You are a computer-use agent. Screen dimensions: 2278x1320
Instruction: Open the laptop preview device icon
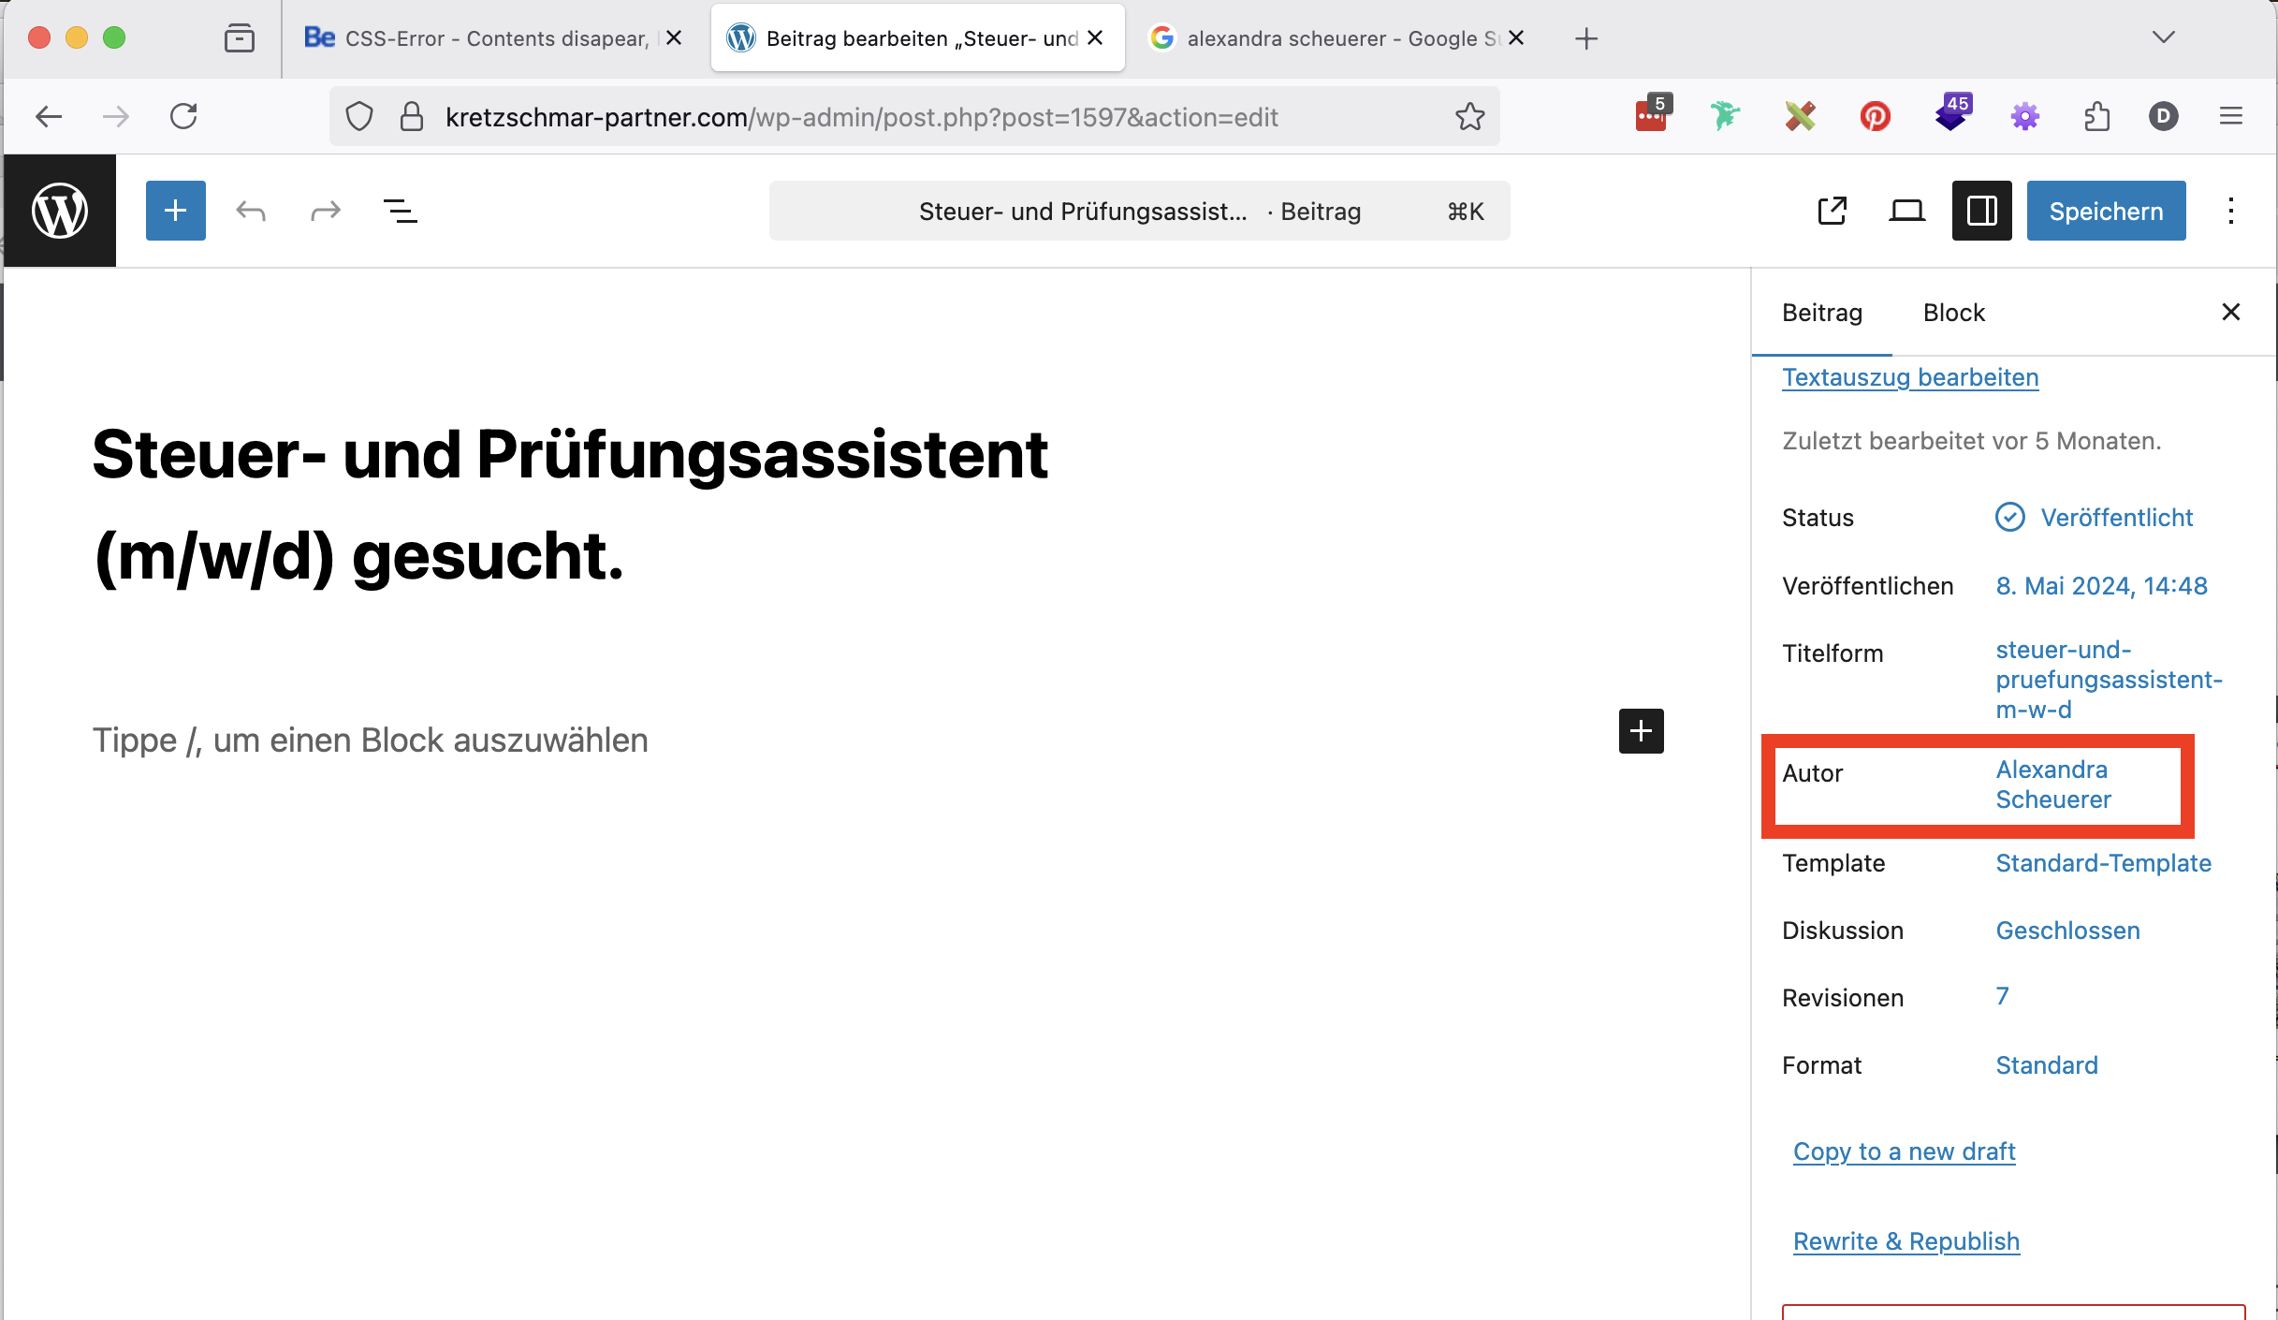pos(1906,212)
